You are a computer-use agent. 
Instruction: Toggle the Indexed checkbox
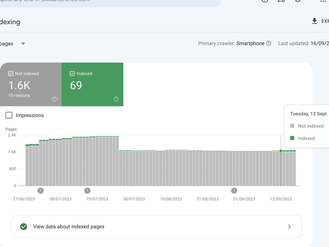(72, 73)
